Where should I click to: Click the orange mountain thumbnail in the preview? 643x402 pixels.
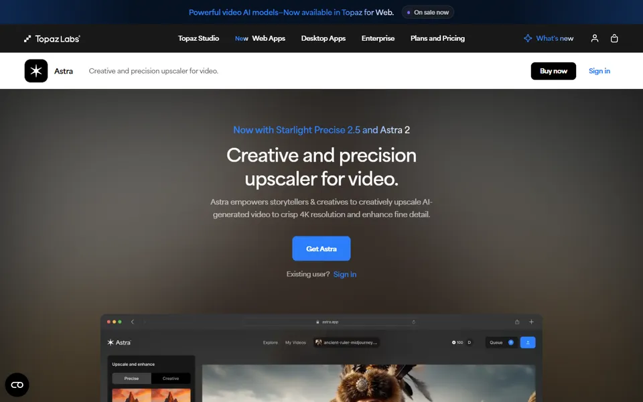(151, 395)
